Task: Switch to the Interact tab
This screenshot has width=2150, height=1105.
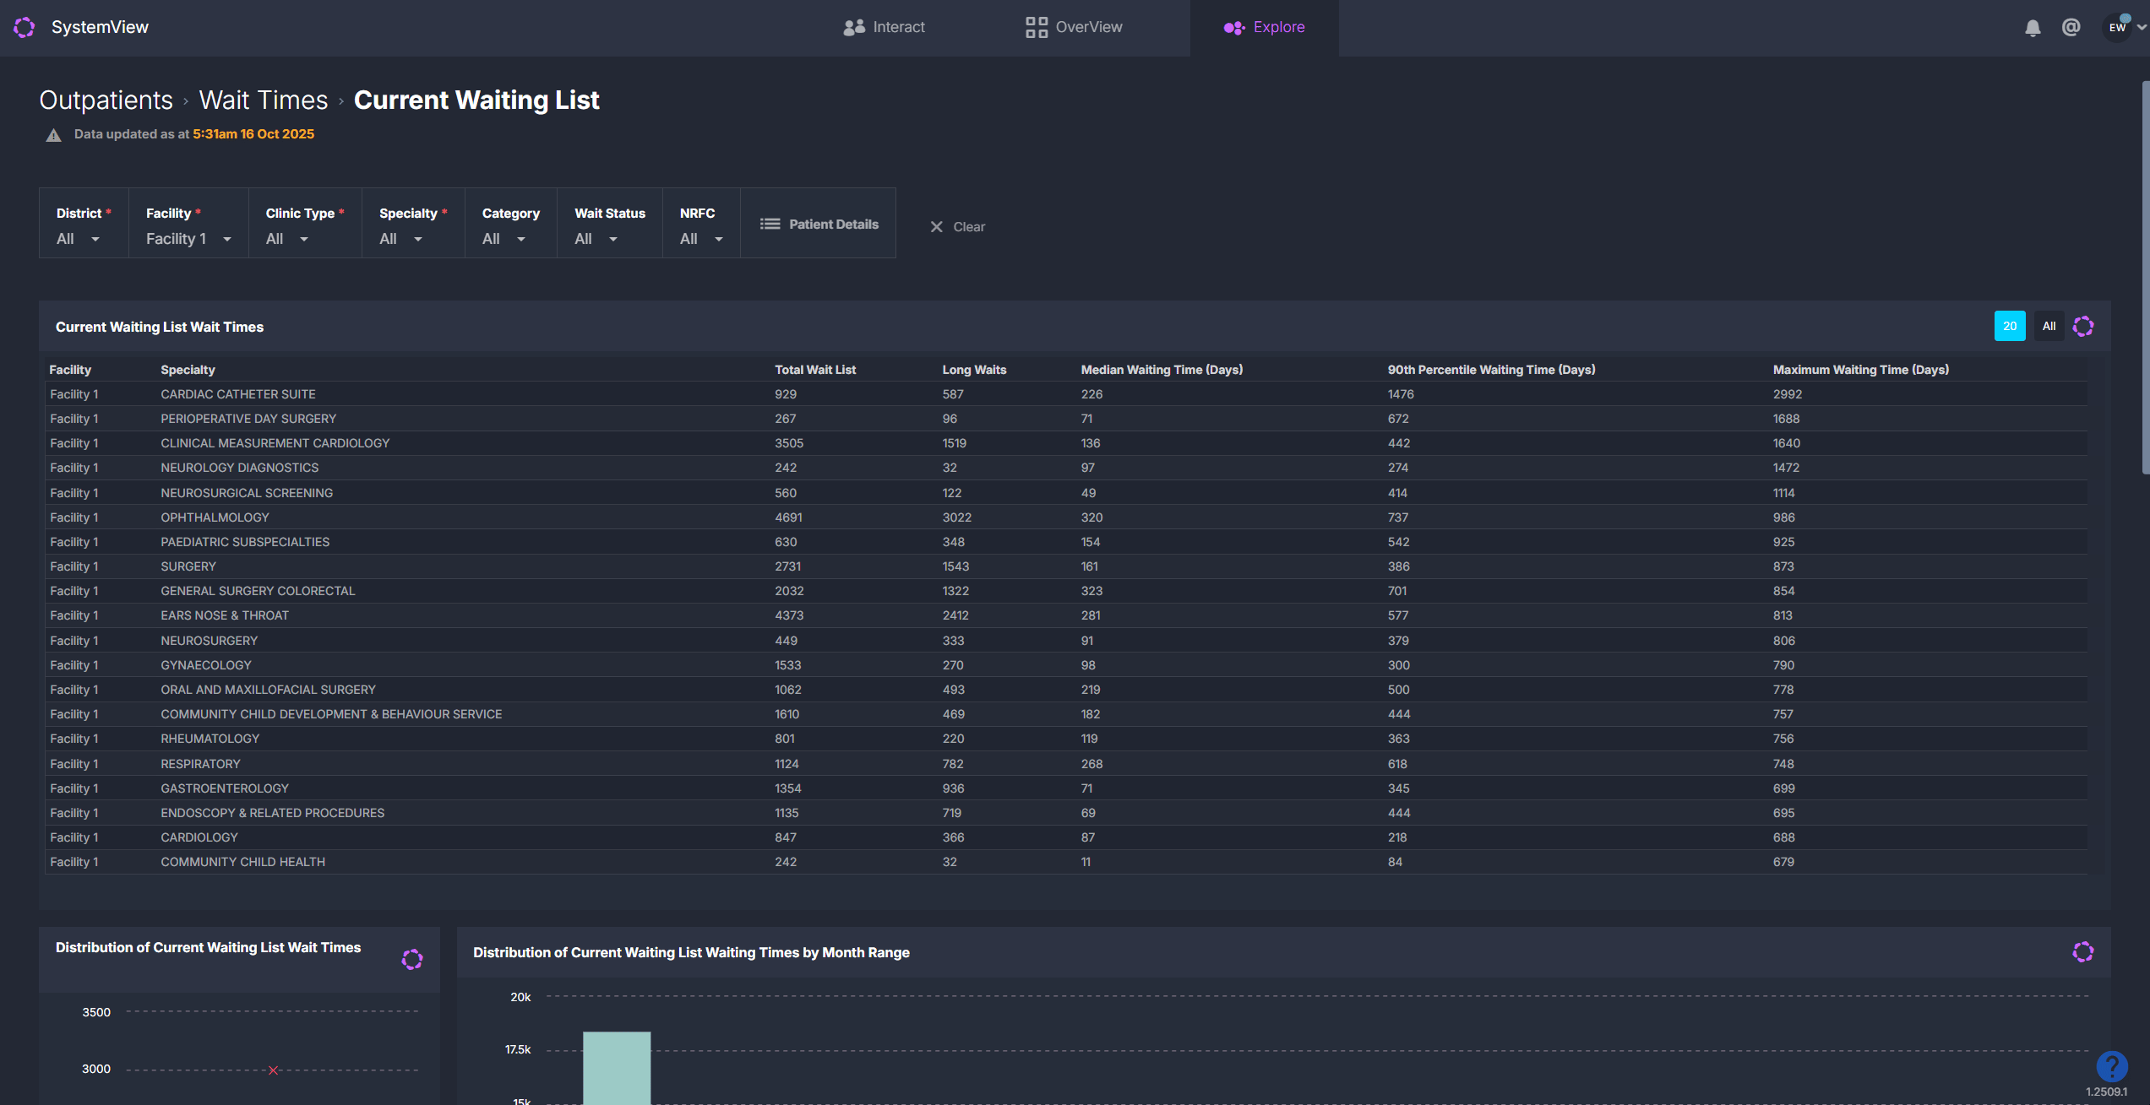Action: coord(884,28)
